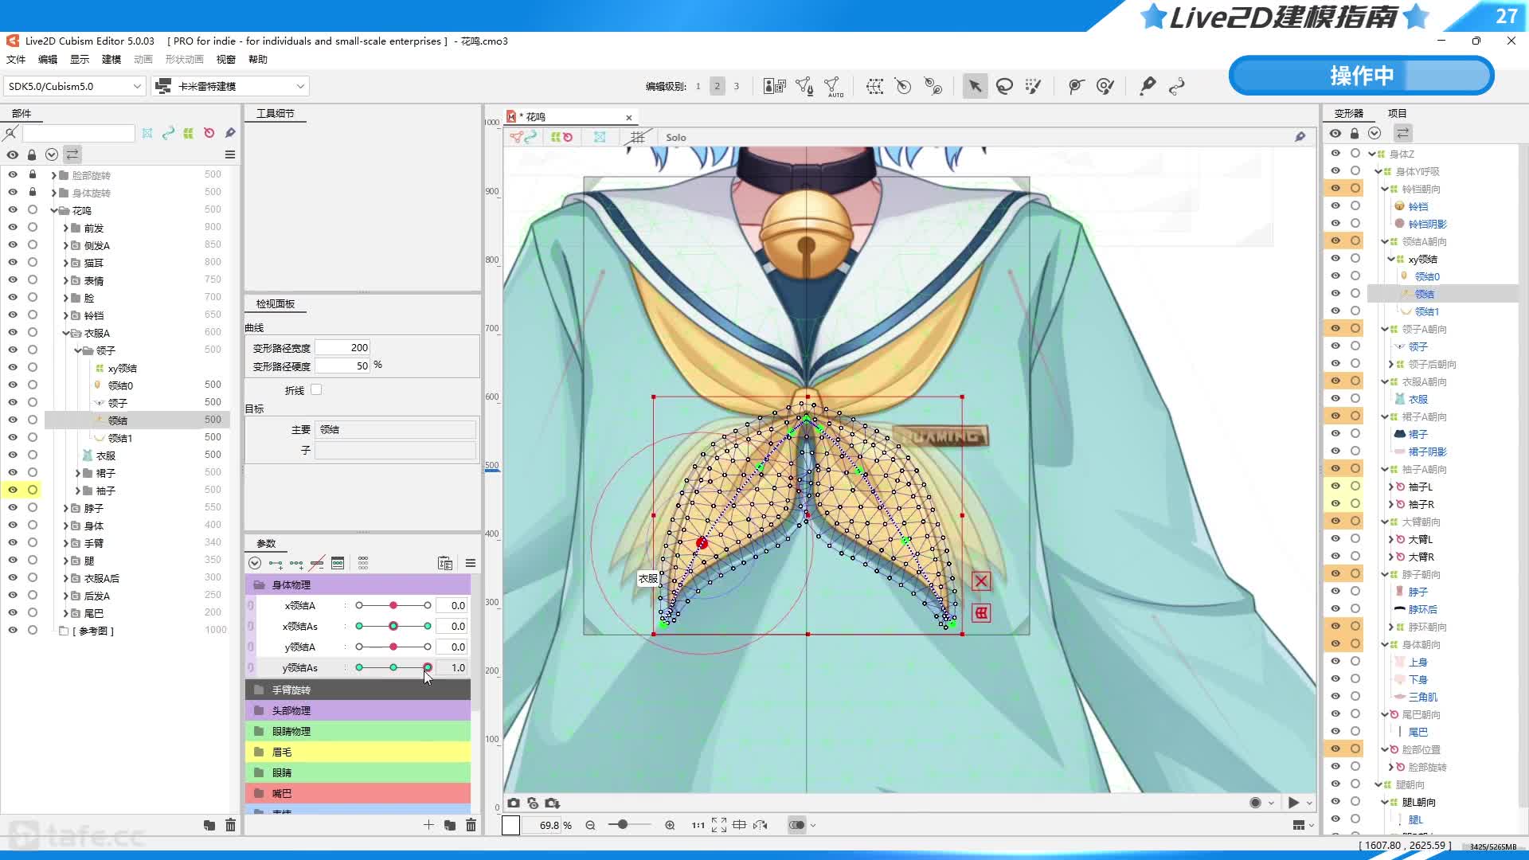Open the texture atlas editor
Viewport: 1529px width, 860px height.
[774, 86]
